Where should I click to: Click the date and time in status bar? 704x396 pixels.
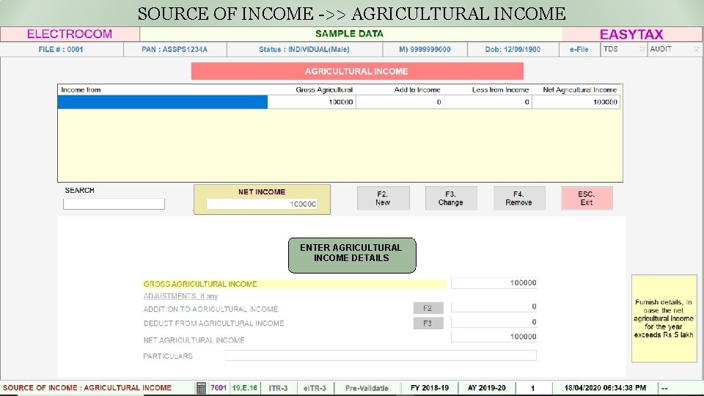point(605,388)
